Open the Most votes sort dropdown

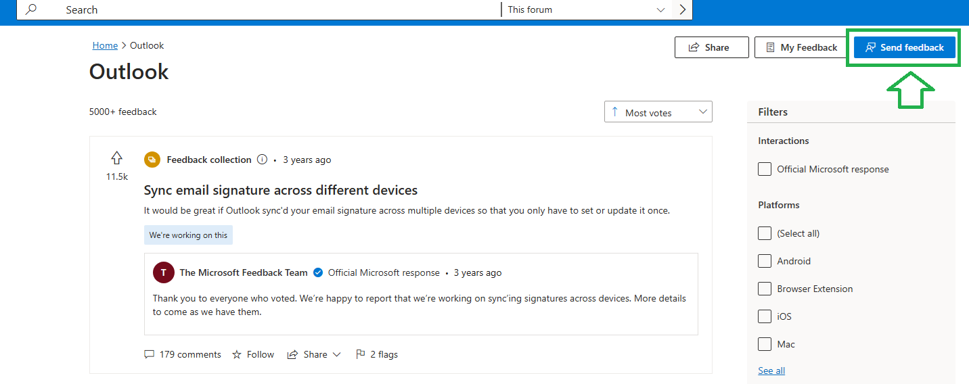pos(658,112)
